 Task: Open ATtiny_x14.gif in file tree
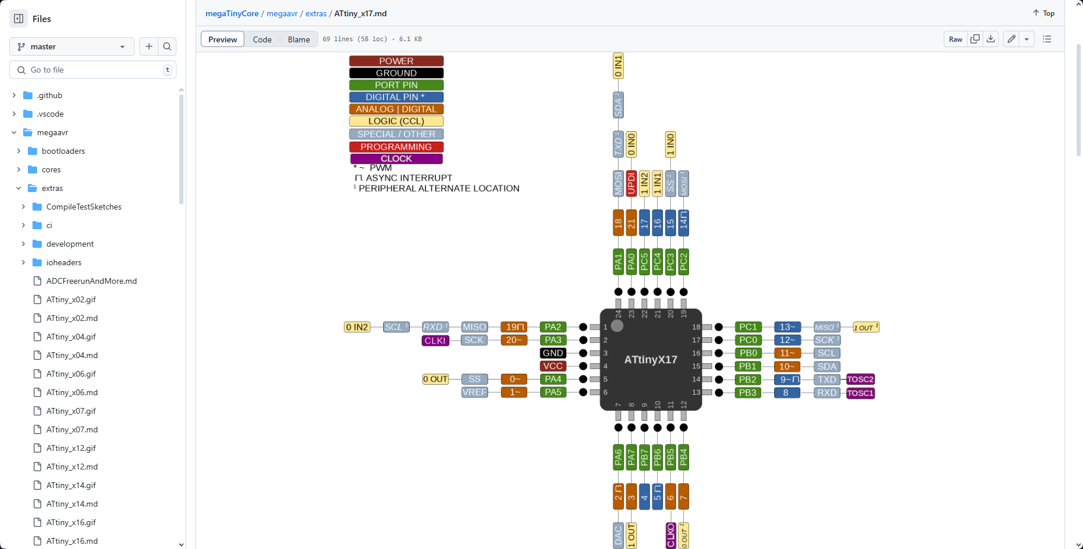pos(71,485)
